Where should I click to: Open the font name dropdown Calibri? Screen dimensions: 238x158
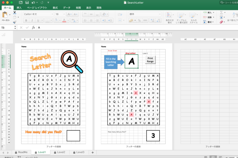point(52,14)
